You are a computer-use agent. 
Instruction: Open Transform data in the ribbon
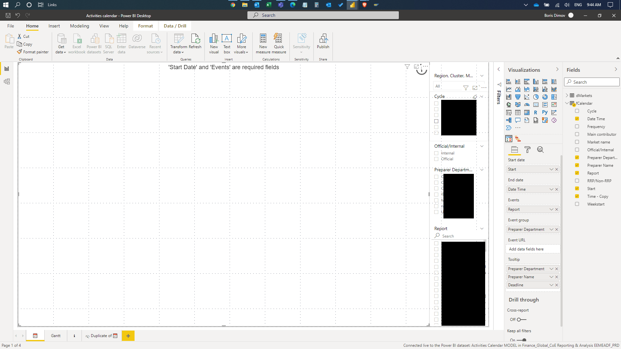(179, 43)
